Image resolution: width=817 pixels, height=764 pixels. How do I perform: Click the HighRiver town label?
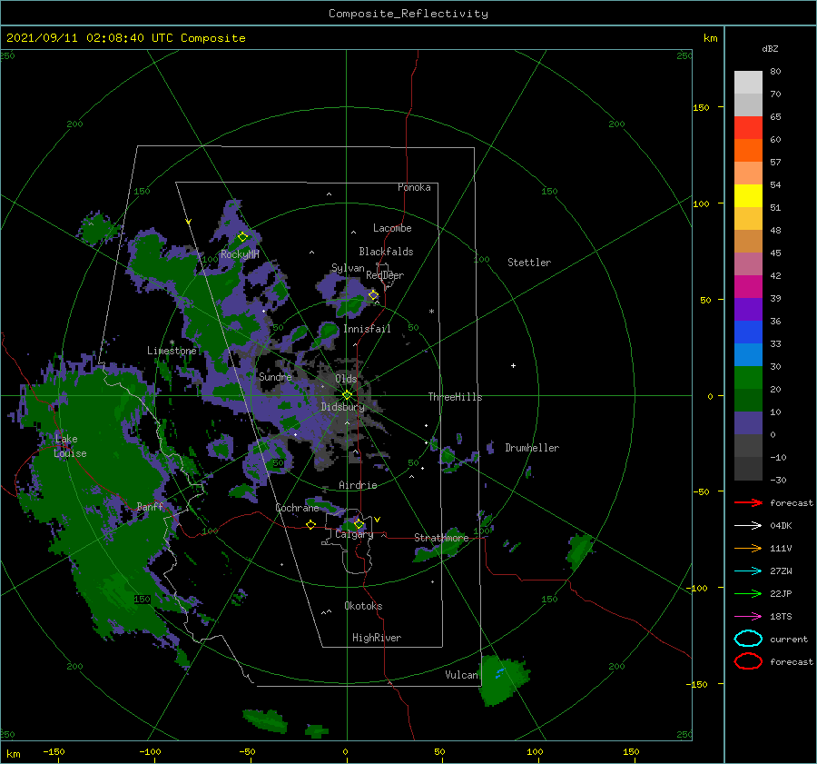coord(377,638)
